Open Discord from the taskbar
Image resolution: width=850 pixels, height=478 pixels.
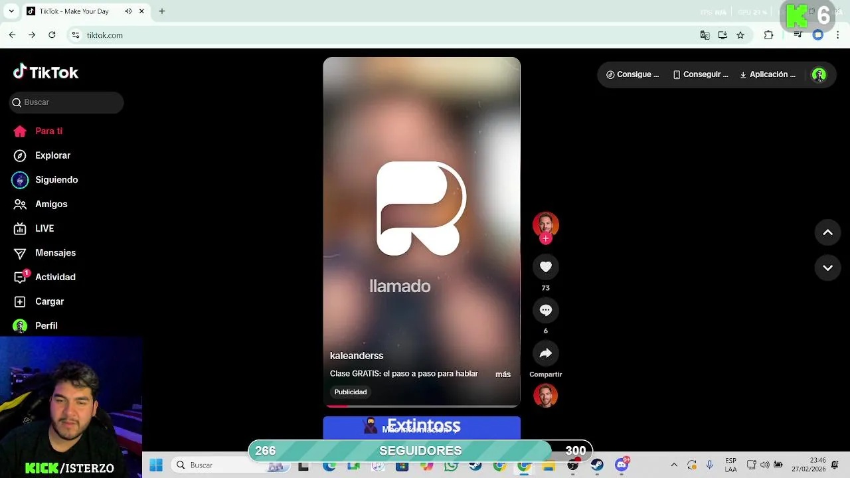(x=622, y=465)
